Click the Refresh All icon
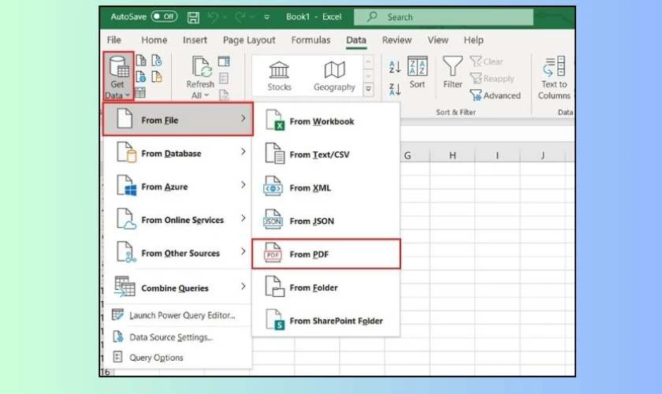 pos(202,67)
